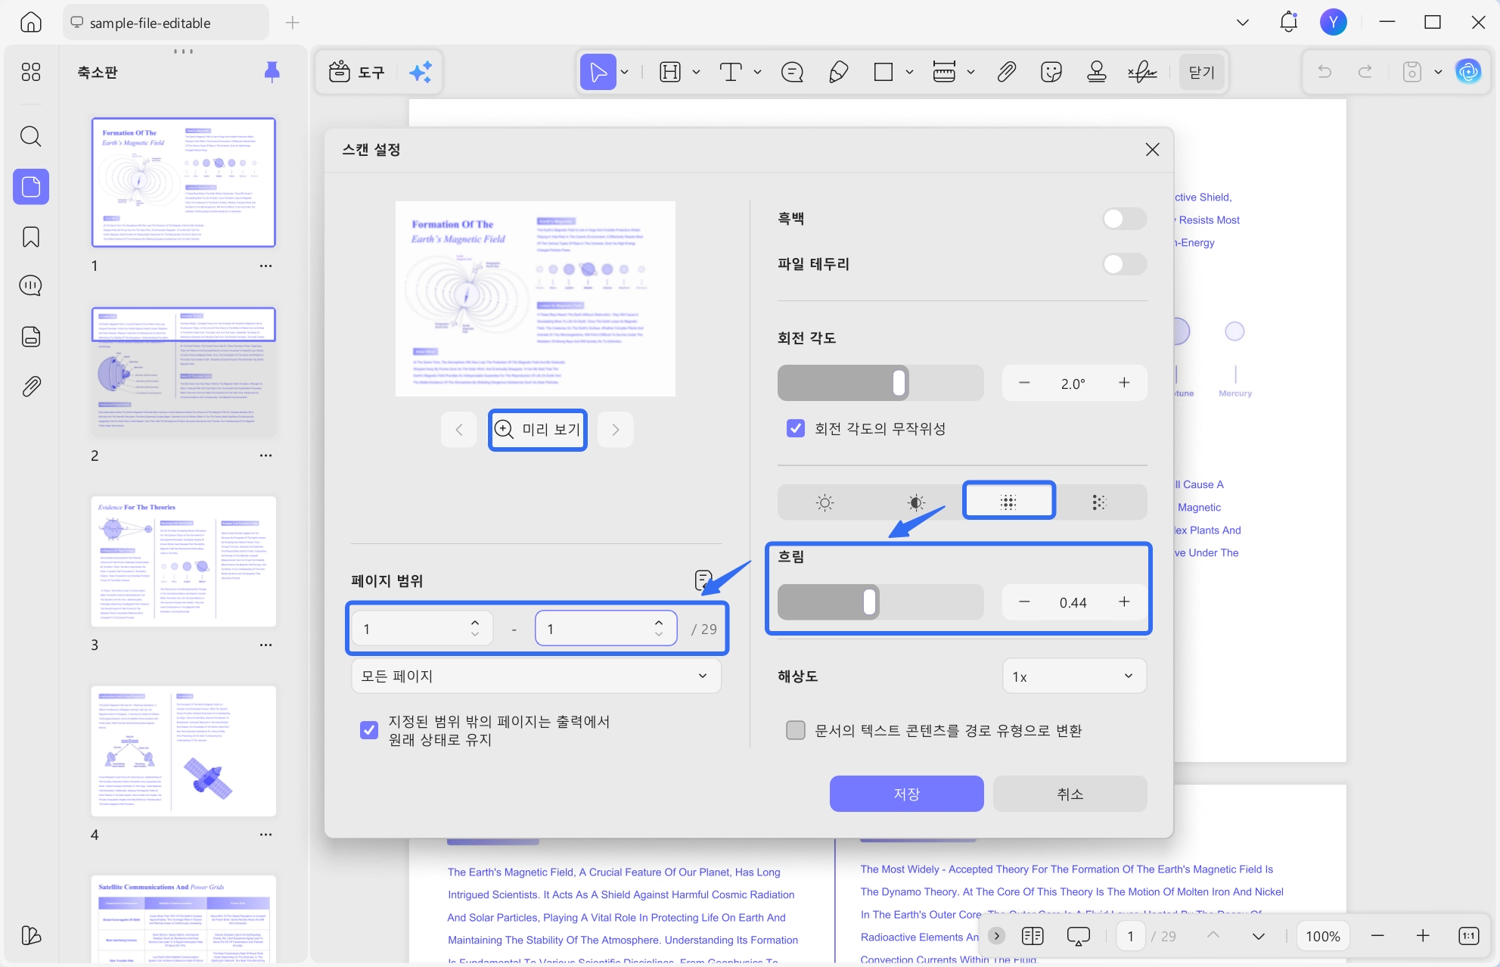
Task: Adjust the 회전 각도 slider
Action: click(x=880, y=383)
